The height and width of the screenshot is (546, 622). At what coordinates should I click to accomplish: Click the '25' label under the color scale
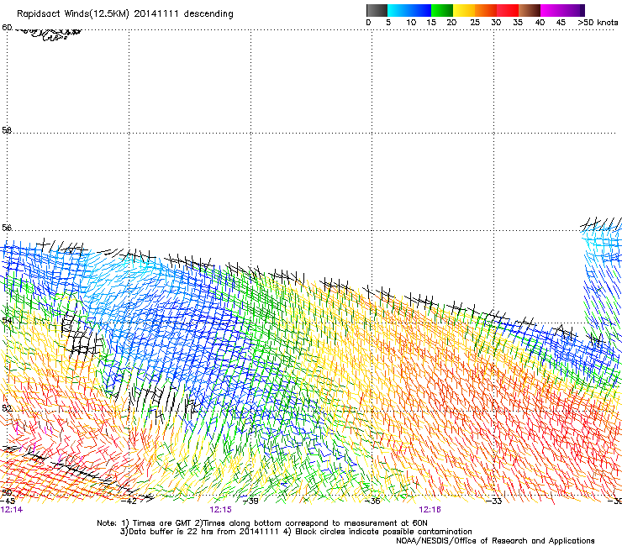475,23
